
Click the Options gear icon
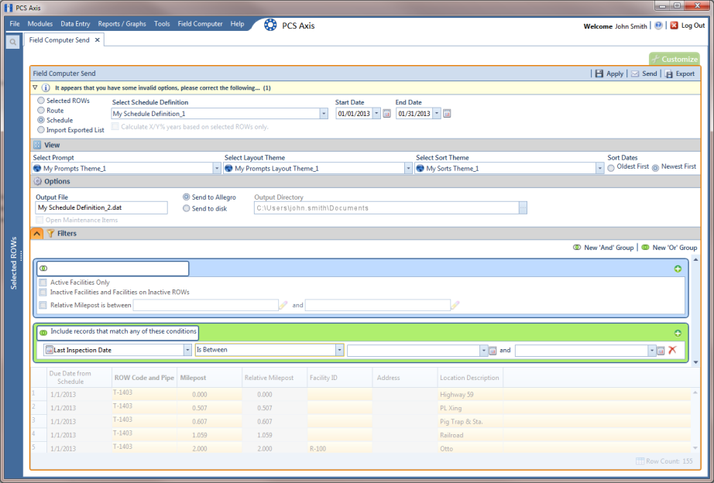pos(37,181)
